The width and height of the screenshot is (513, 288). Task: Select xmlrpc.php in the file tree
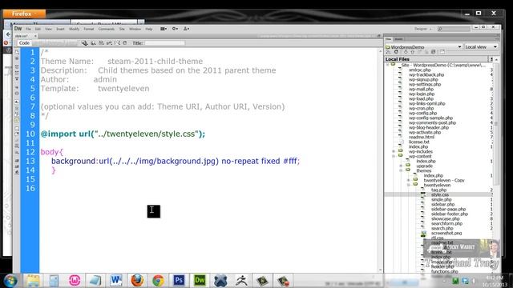pyautogui.click(x=419, y=70)
